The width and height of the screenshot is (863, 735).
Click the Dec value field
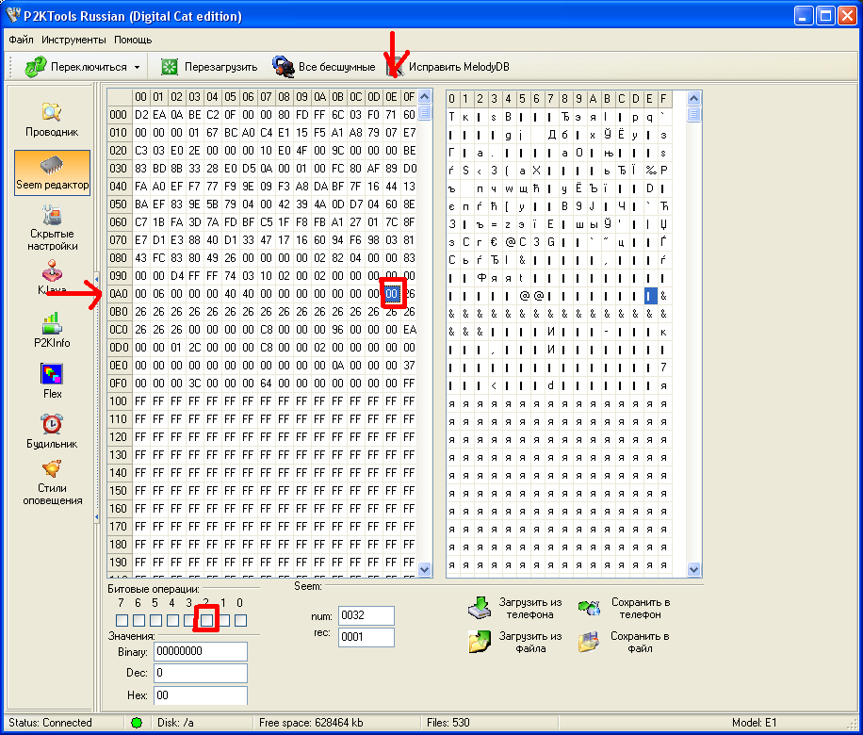[201, 673]
